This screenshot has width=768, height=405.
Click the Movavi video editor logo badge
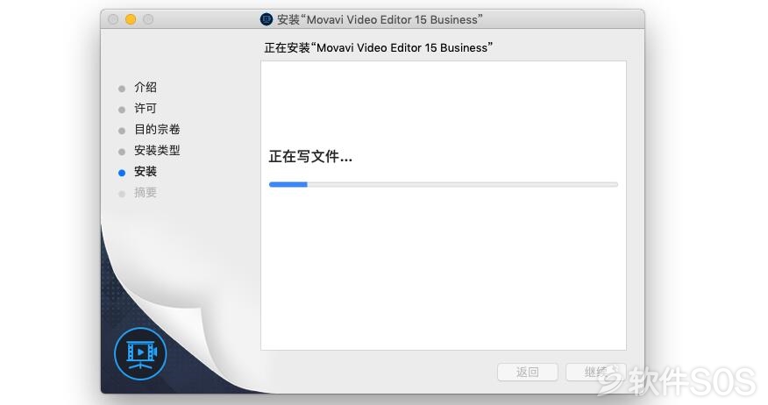(x=140, y=353)
